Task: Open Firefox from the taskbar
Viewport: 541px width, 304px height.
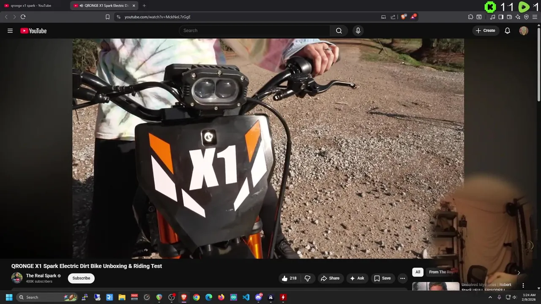Action: [221, 297]
